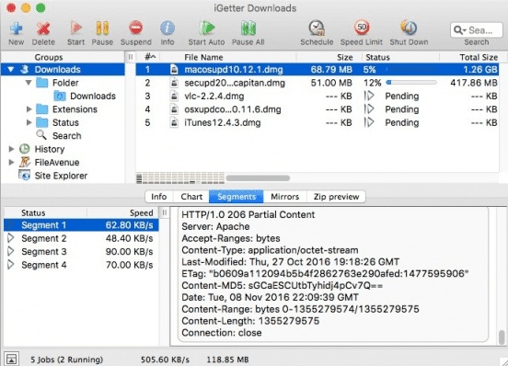Expand the Status folder node
The image size is (508, 366).
click(29, 122)
